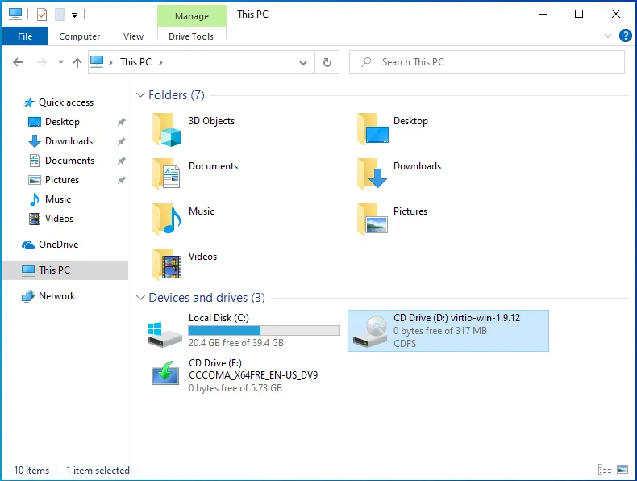Click the New folder quick access toolbar icon
The width and height of the screenshot is (637, 481).
click(60, 15)
